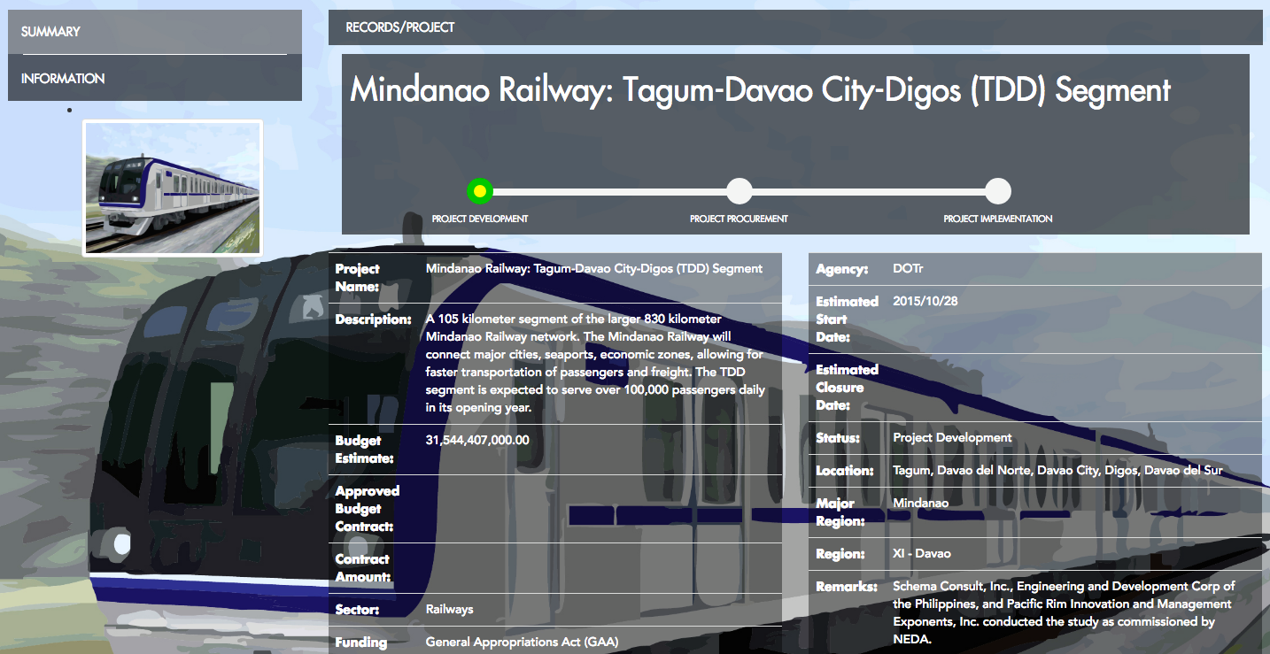The width and height of the screenshot is (1270, 654).
Task: Click the Mindanao Railway page title heading
Action: (760, 90)
